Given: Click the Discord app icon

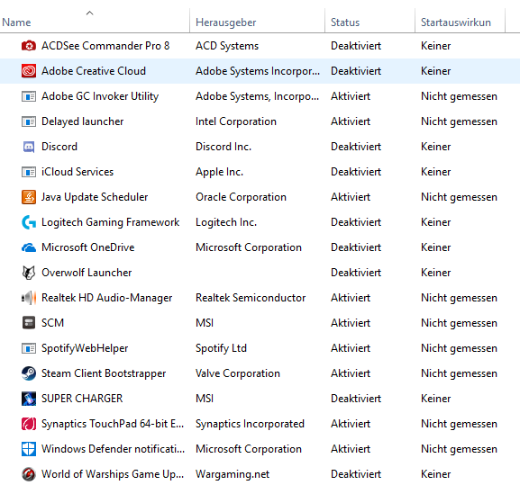Looking at the screenshot, I should tap(29, 147).
